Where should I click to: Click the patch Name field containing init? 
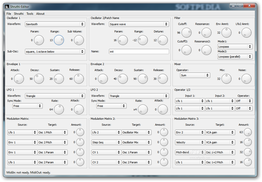coord(139,52)
